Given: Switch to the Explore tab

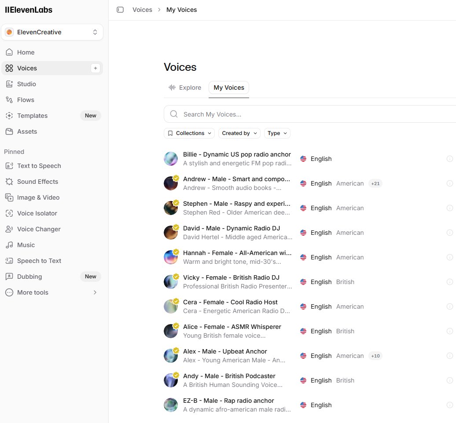Looking at the screenshot, I should 185,88.
